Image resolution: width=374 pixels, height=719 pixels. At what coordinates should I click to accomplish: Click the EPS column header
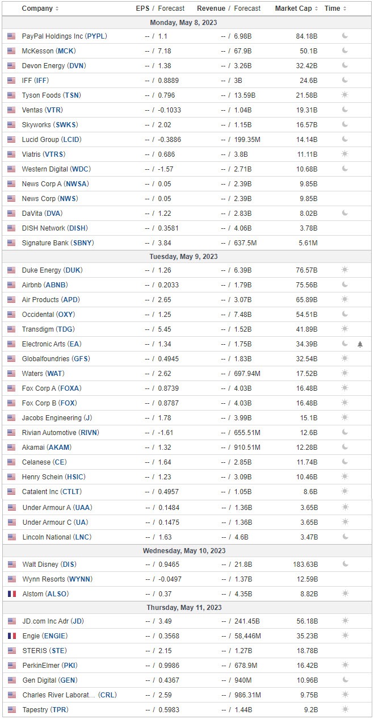tap(142, 9)
